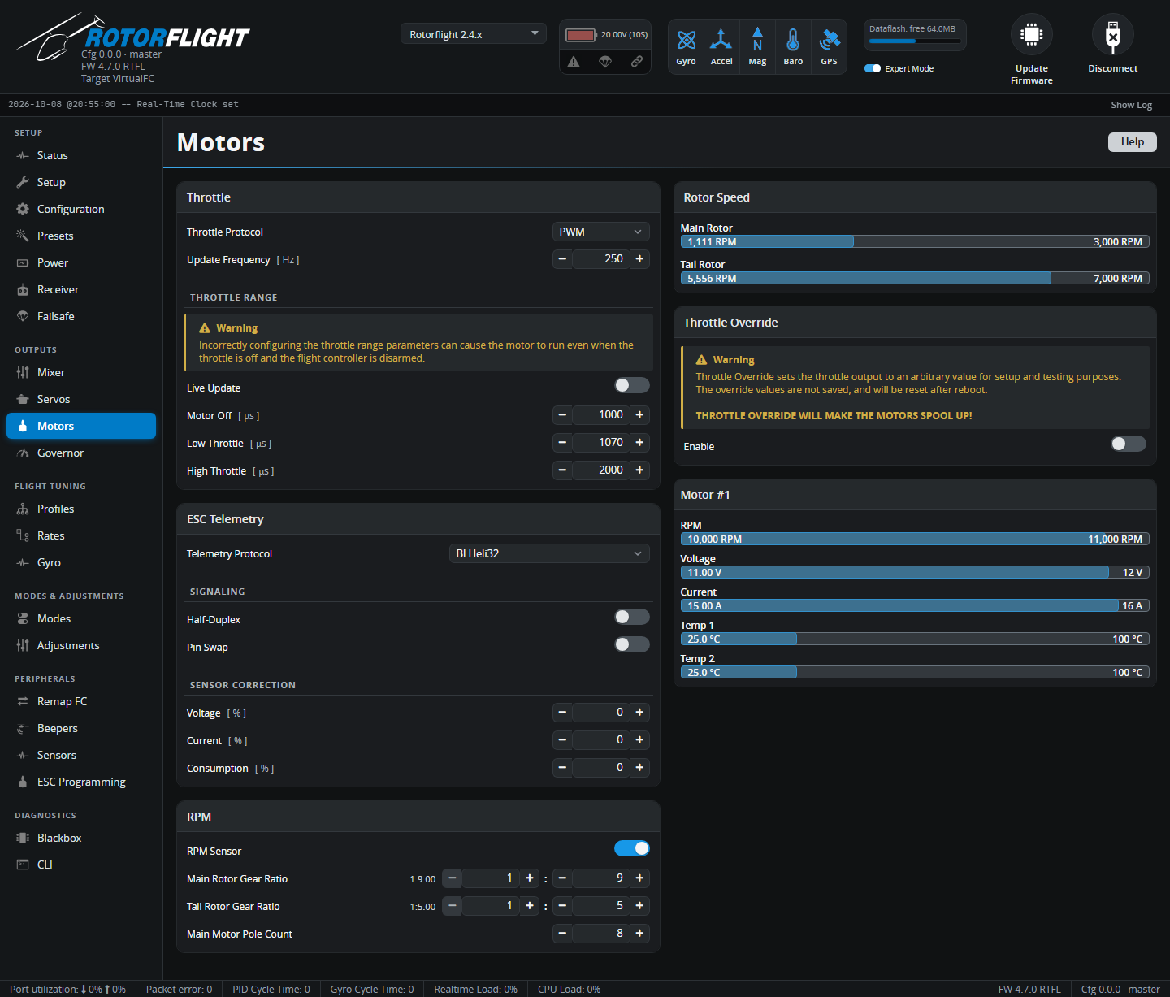Click Show Log link
Screen dimensions: 1170x997
point(1132,105)
